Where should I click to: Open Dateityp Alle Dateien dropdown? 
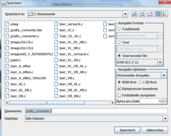click(165, 118)
